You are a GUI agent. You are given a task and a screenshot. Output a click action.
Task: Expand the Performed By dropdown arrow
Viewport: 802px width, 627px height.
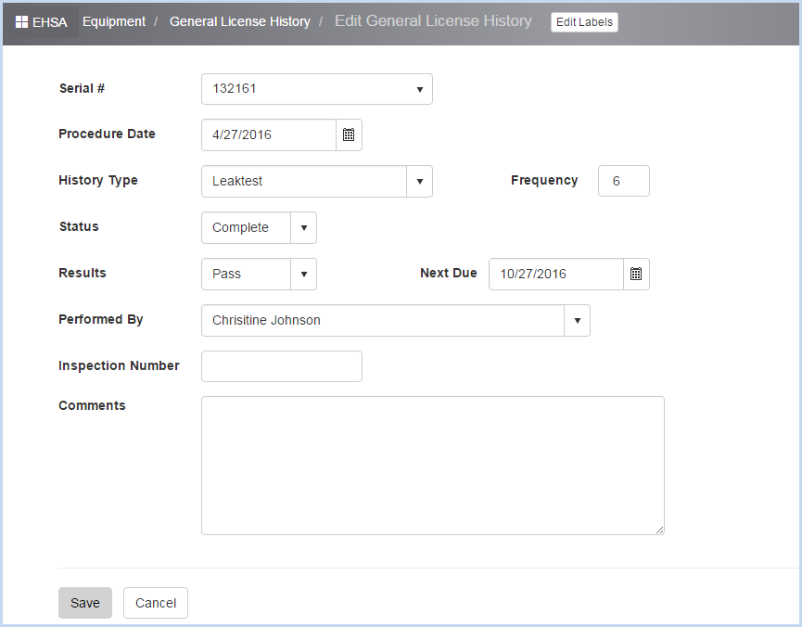point(577,320)
